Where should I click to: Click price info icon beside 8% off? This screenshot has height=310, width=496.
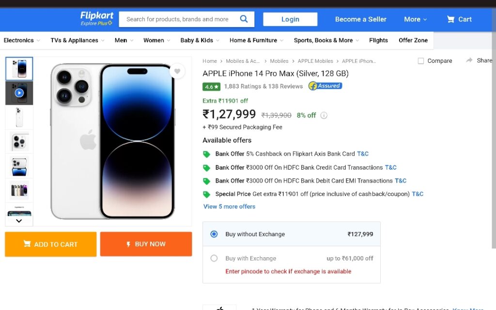324,115
